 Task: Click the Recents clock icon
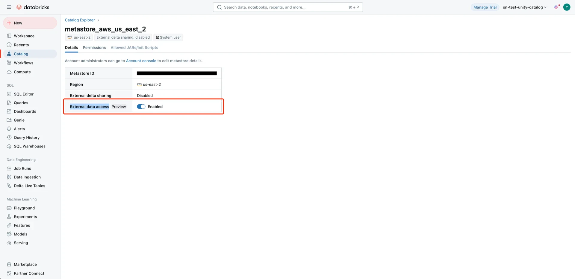pyautogui.click(x=9, y=45)
